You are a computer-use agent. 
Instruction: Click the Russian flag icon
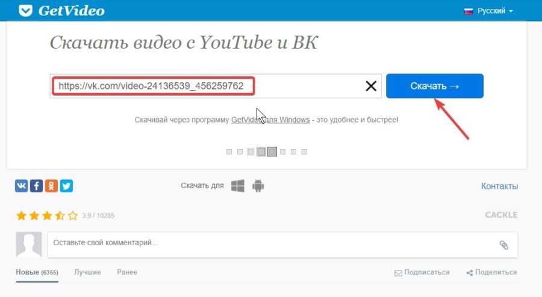pos(469,11)
